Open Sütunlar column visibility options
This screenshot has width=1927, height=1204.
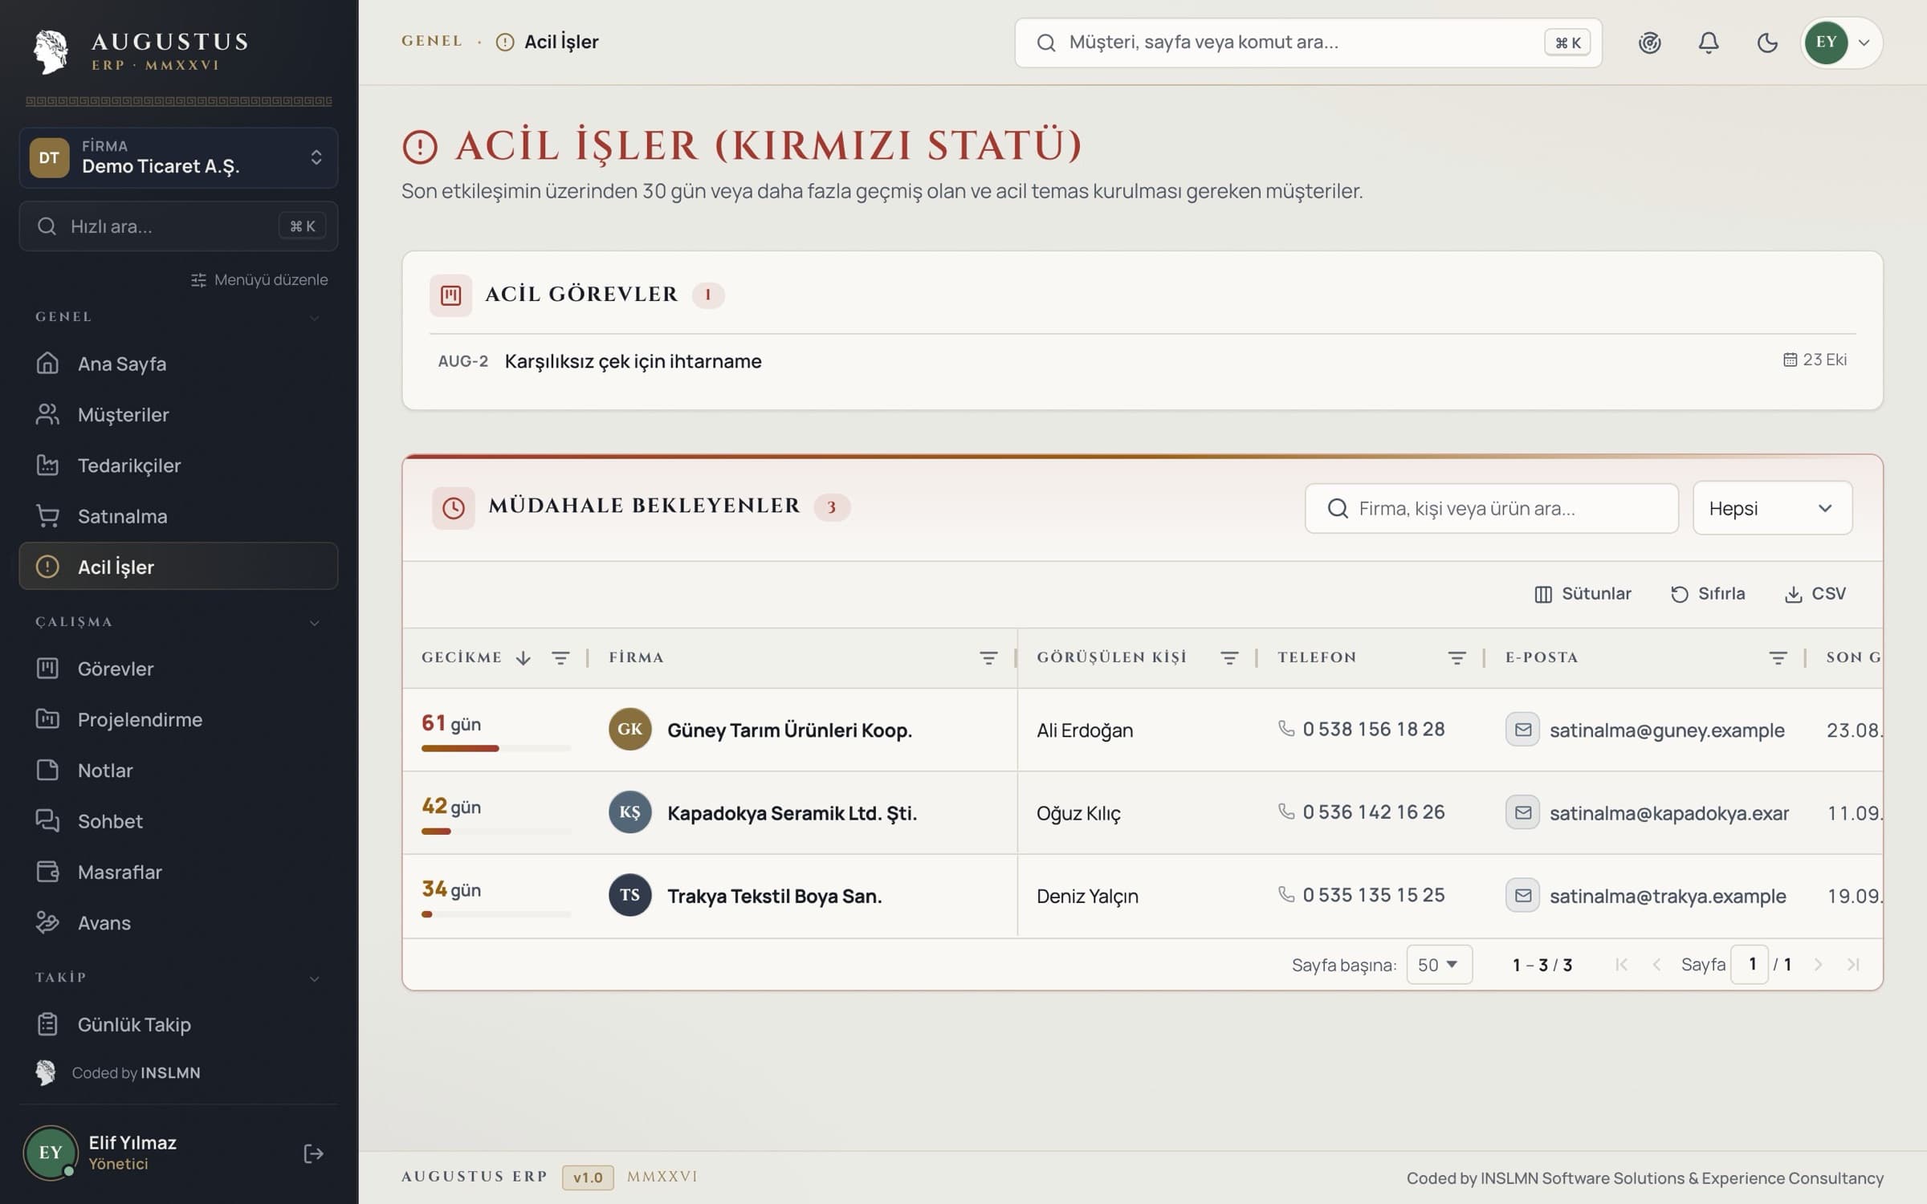[x=1583, y=594]
